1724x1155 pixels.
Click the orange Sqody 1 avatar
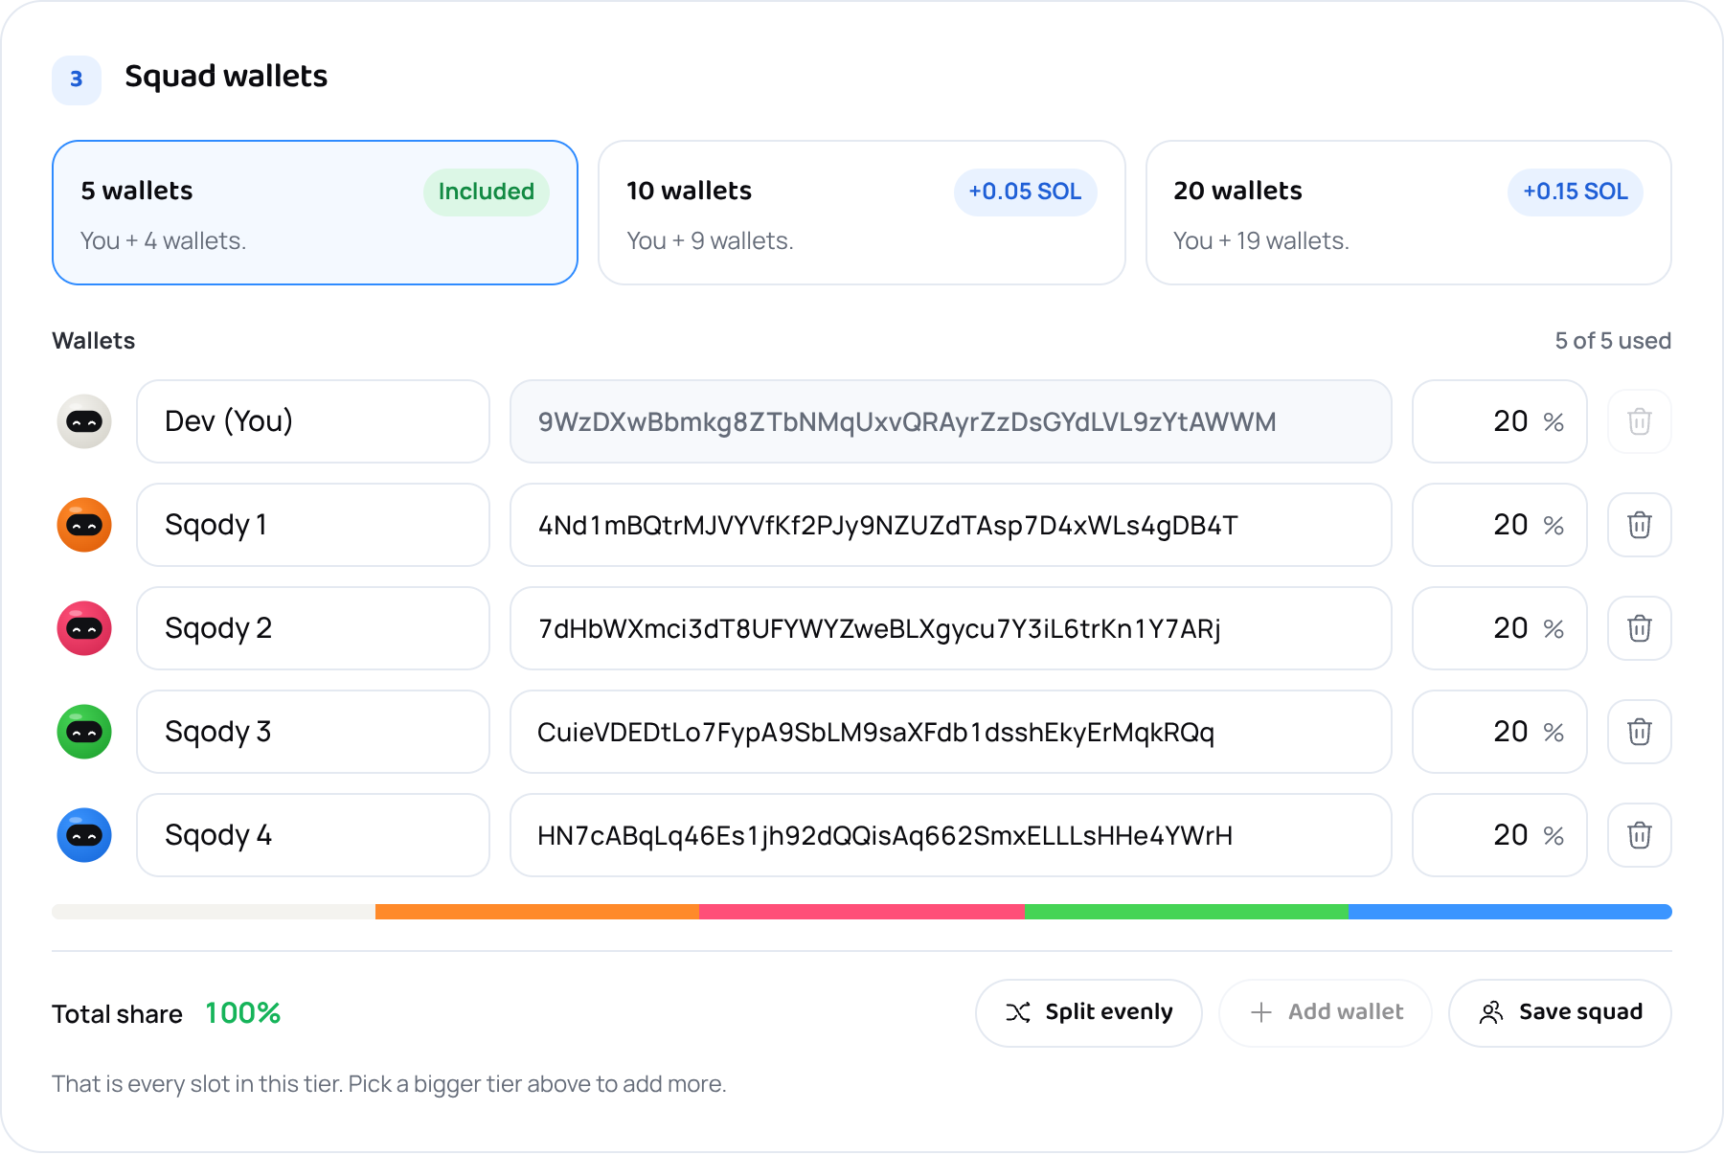(84, 525)
